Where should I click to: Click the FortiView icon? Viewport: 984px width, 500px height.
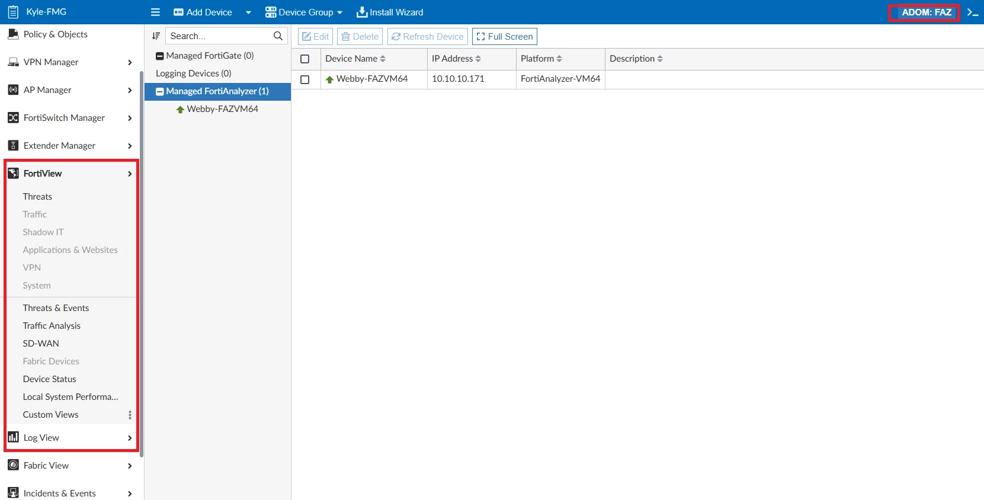point(13,174)
